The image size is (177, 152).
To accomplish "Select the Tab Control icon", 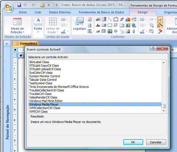I will point(122,25).
